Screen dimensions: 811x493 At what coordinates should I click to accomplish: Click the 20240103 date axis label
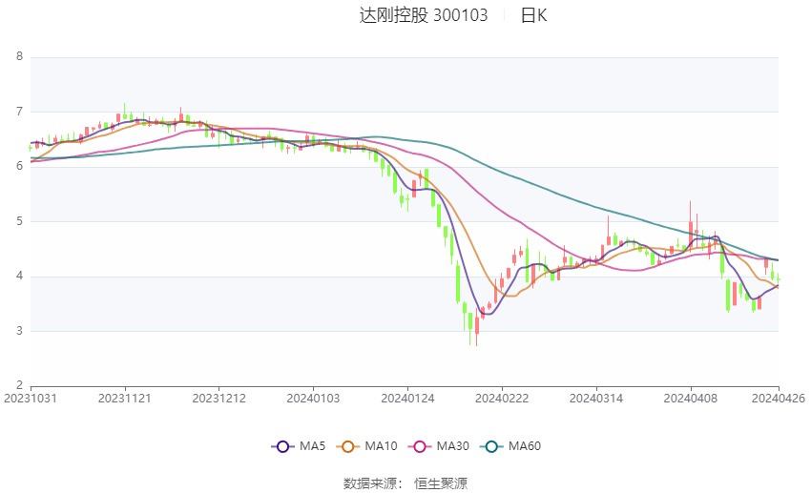coord(314,398)
